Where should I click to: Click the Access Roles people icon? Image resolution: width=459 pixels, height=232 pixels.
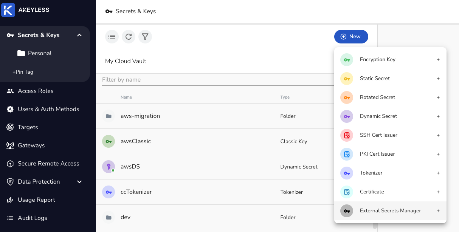(10, 91)
